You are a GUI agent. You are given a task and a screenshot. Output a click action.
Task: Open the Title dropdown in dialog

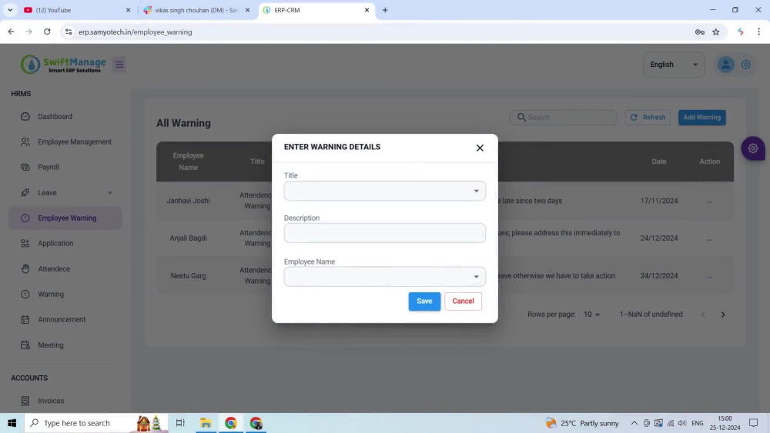pyautogui.click(x=384, y=191)
